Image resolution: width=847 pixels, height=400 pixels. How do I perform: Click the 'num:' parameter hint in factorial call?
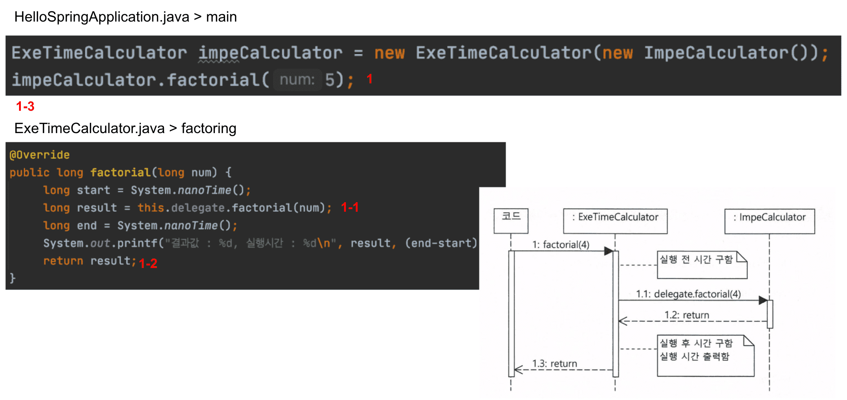tap(297, 80)
